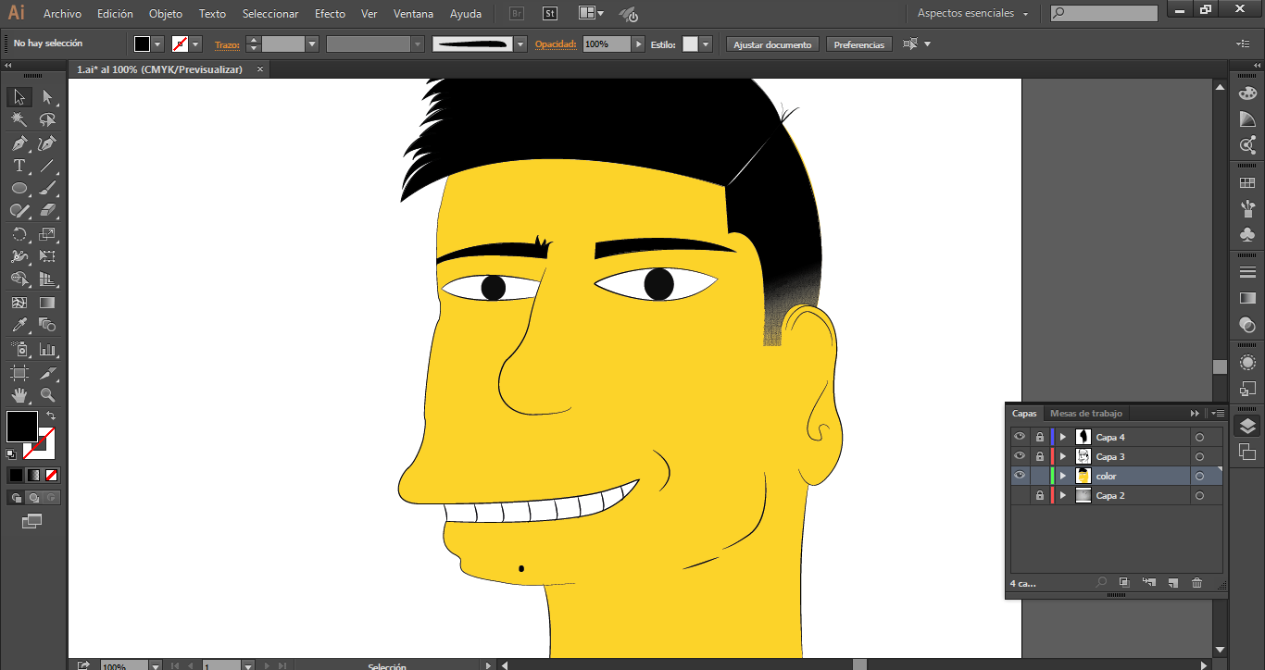1265x670 pixels.
Task: Select the Direct Selection tool
Action: (x=47, y=97)
